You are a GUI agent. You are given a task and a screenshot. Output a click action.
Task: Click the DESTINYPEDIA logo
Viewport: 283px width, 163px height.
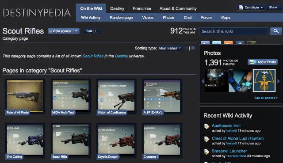tap(37, 13)
